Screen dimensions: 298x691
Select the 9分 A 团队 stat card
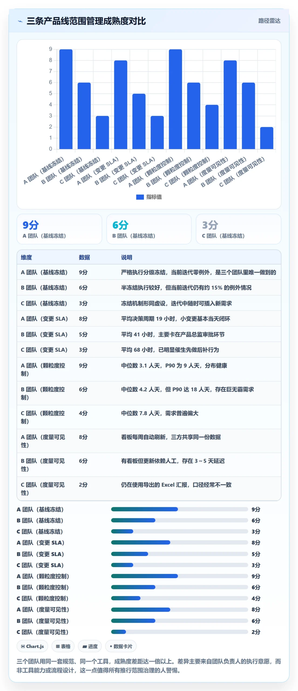(x=59, y=229)
